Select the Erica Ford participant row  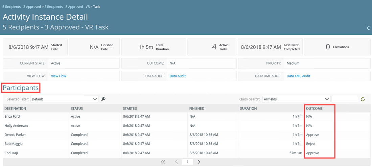(x=12, y=116)
